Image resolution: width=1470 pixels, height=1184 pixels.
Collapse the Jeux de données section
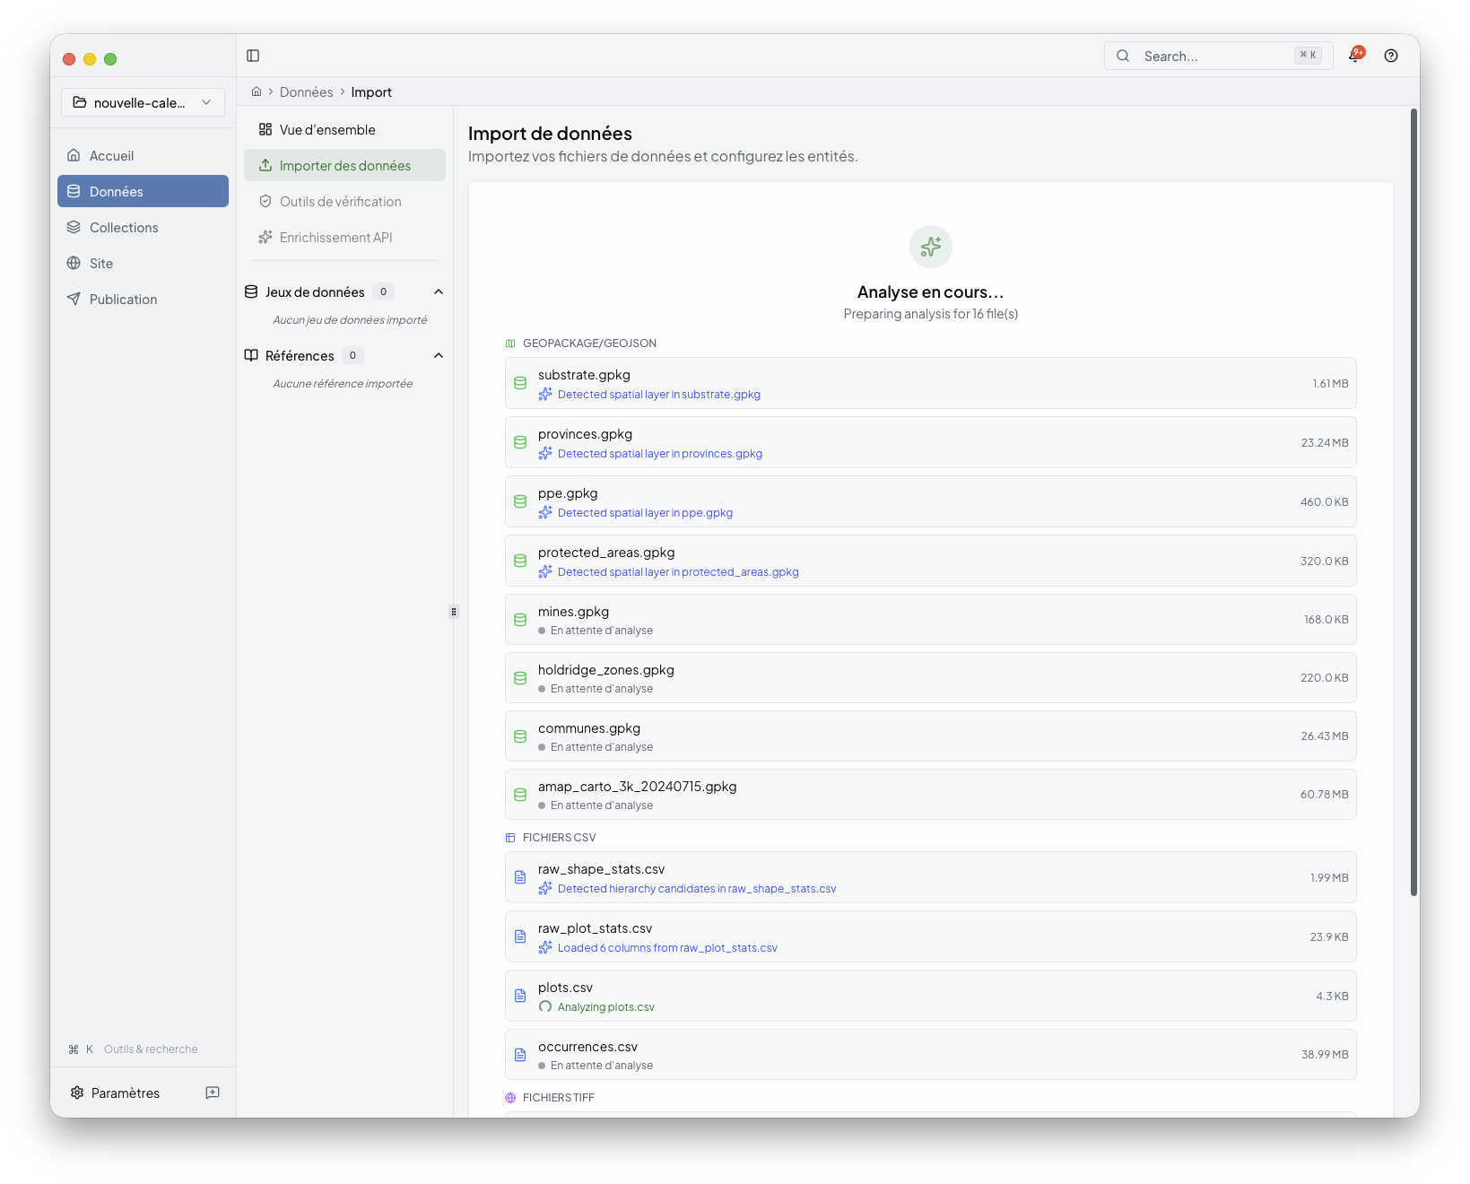pos(439,292)
